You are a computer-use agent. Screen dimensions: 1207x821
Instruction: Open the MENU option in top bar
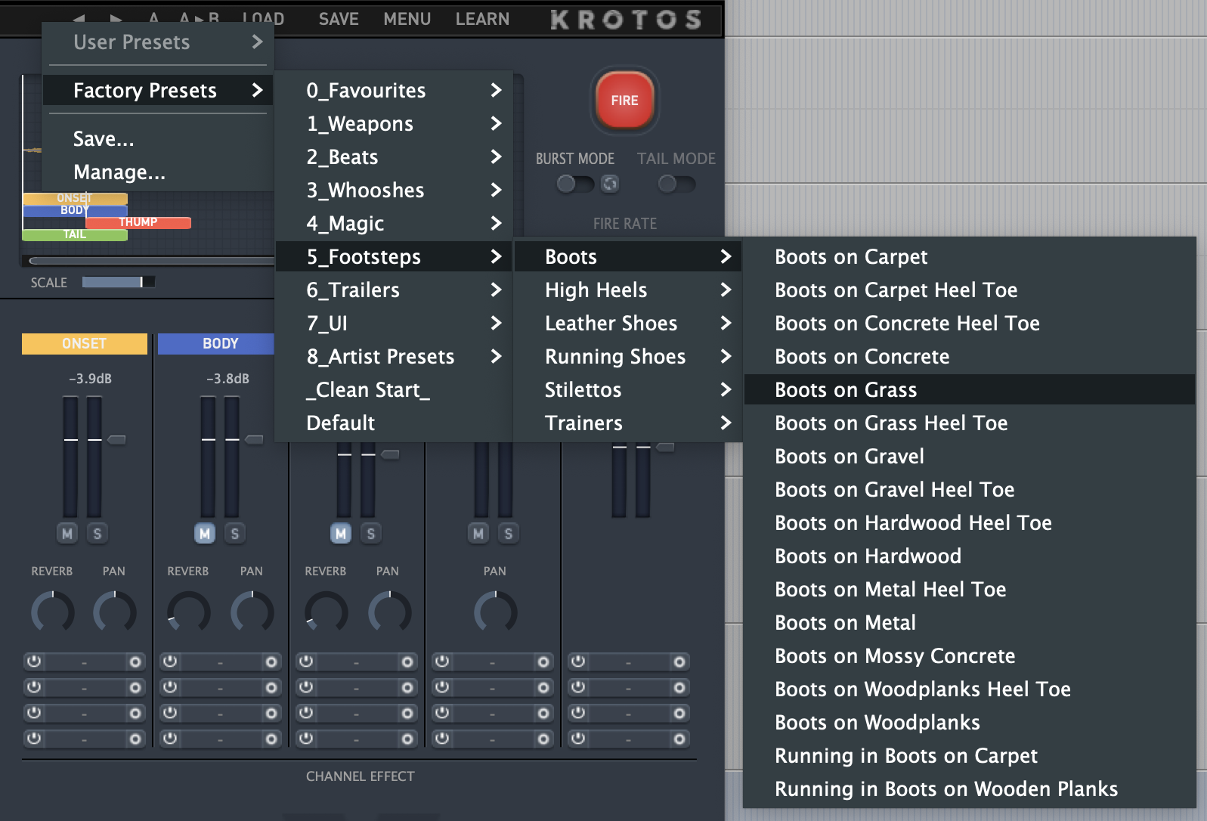click(x=407, y=19)
